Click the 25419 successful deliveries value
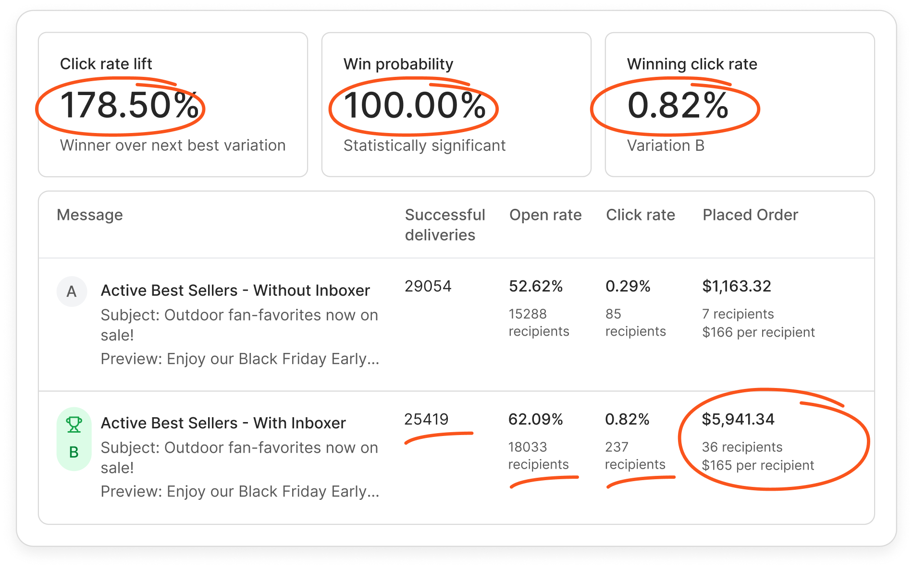 click(426, 419)
